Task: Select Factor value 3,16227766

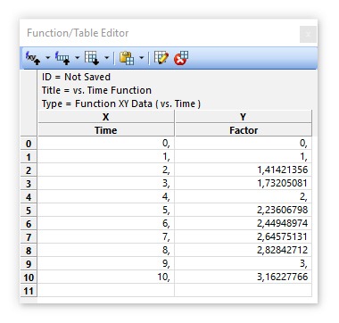Action: tap(244, 277)
